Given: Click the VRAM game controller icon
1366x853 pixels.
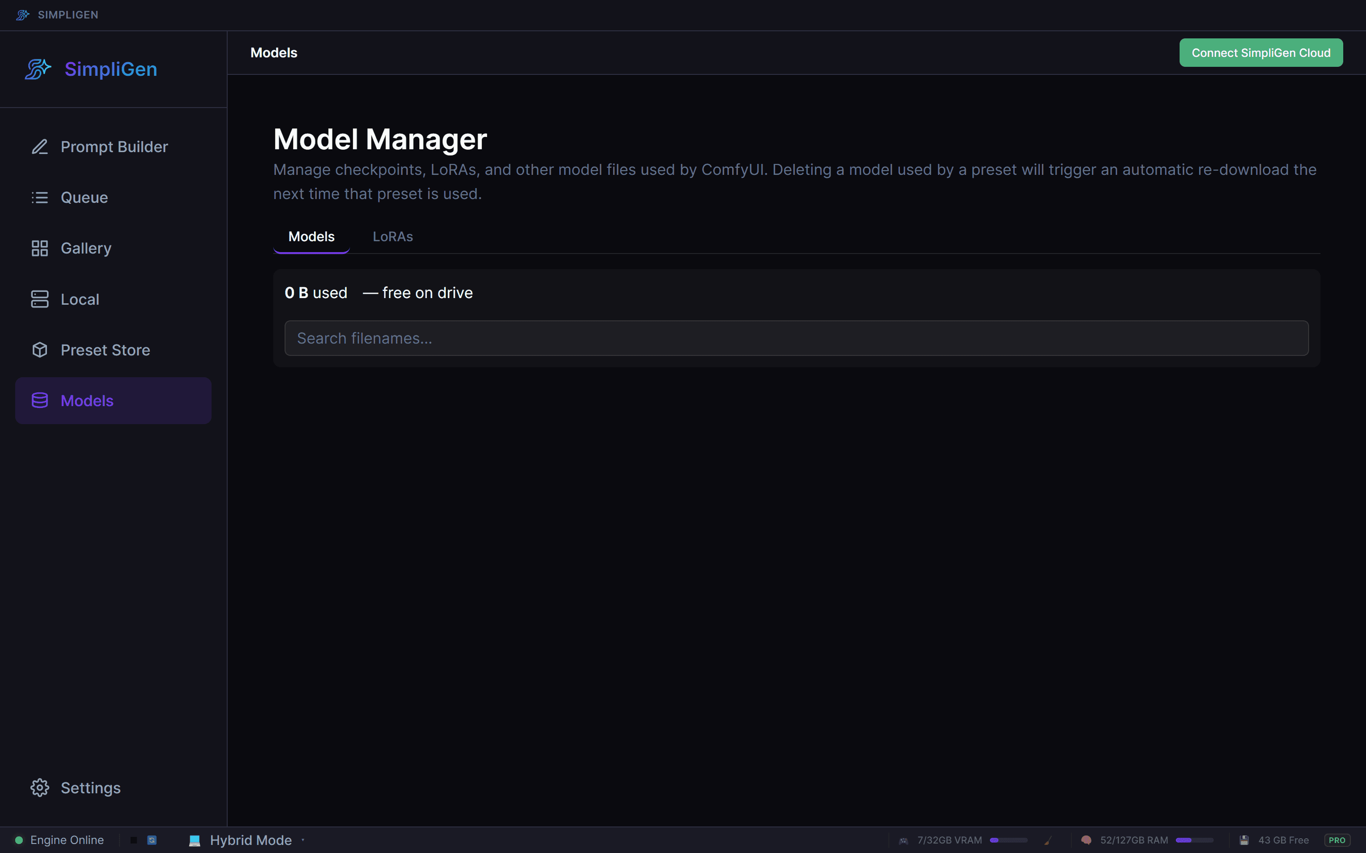Looking at the screenshot, I should pos(904,841).
